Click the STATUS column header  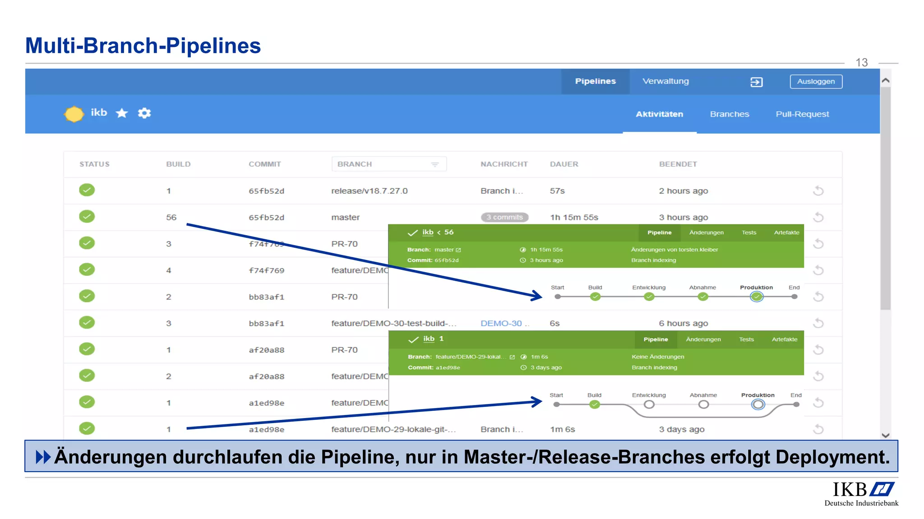(94, 164)
